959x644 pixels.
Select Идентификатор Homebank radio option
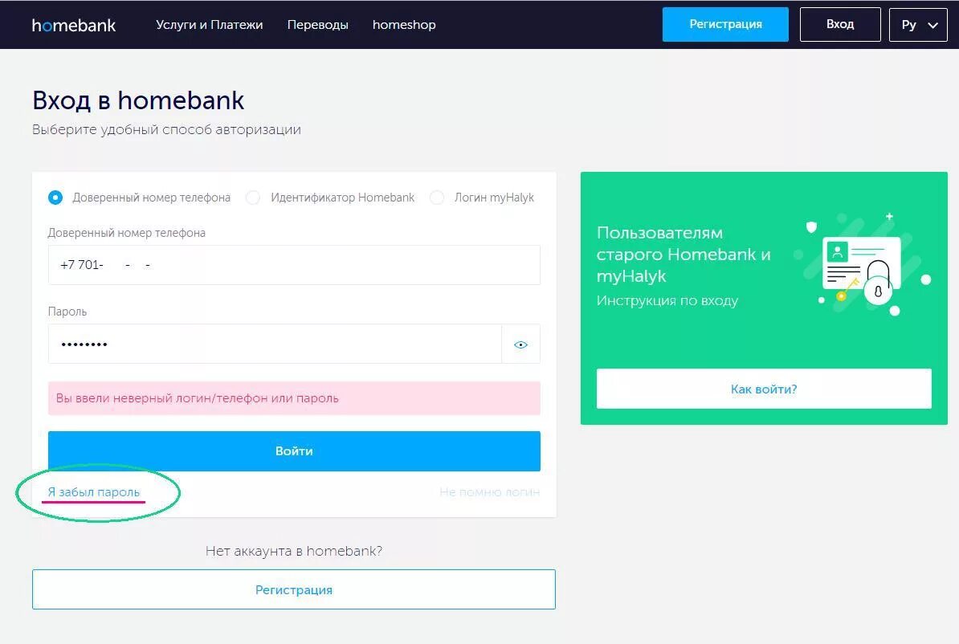(x=253, y=198)
